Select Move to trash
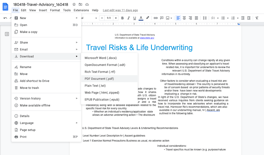The height and width of the screenshot is (155, 264). coord(46,88)
